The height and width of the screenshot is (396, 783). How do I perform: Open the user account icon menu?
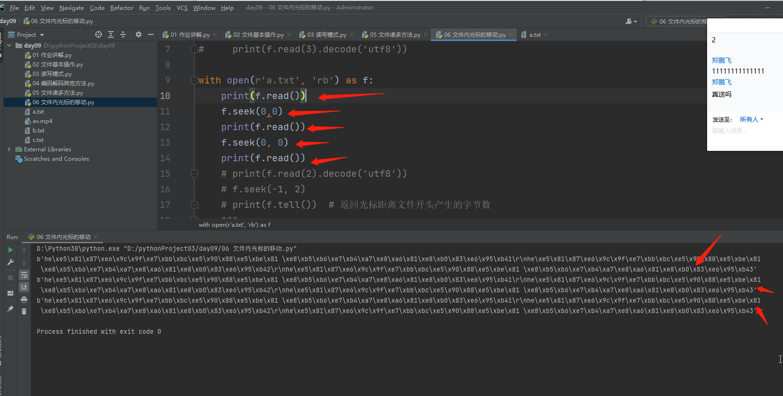(631, 21)
